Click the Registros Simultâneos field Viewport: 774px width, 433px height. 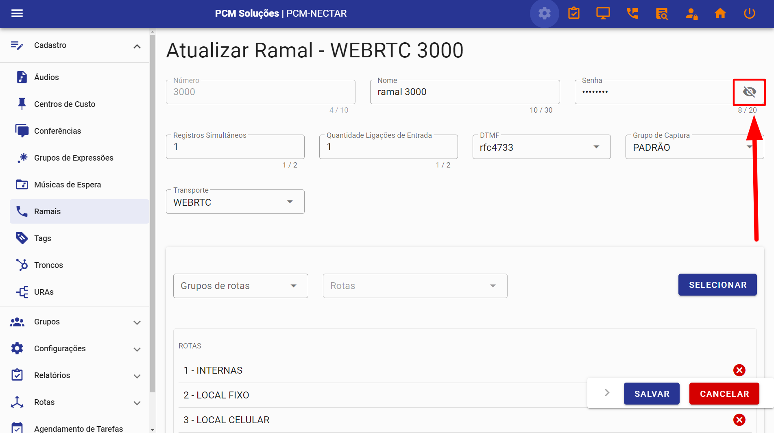235,147
